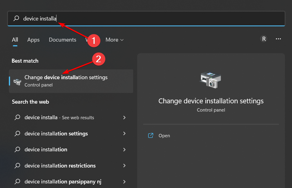Expand the More filters dropdown

114,40
